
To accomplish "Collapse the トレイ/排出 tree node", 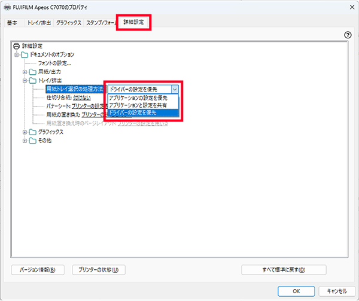I will (x=25, y=81).
